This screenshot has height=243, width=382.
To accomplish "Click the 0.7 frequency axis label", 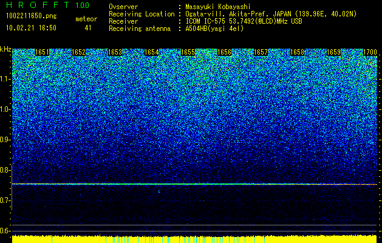I will click(5, 200).
